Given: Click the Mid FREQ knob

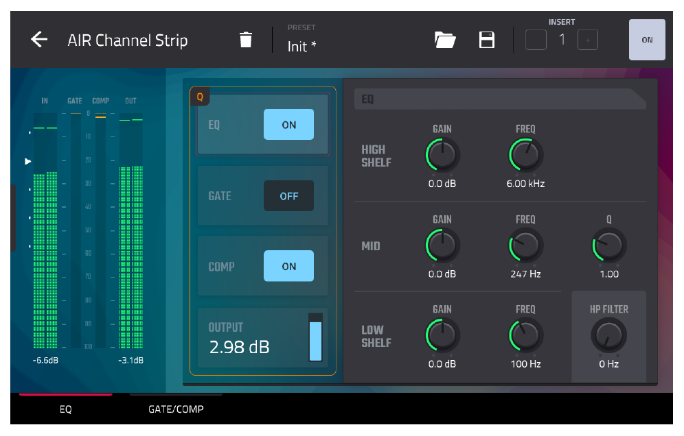Looking at the screenshot, I should pos(525,245).
